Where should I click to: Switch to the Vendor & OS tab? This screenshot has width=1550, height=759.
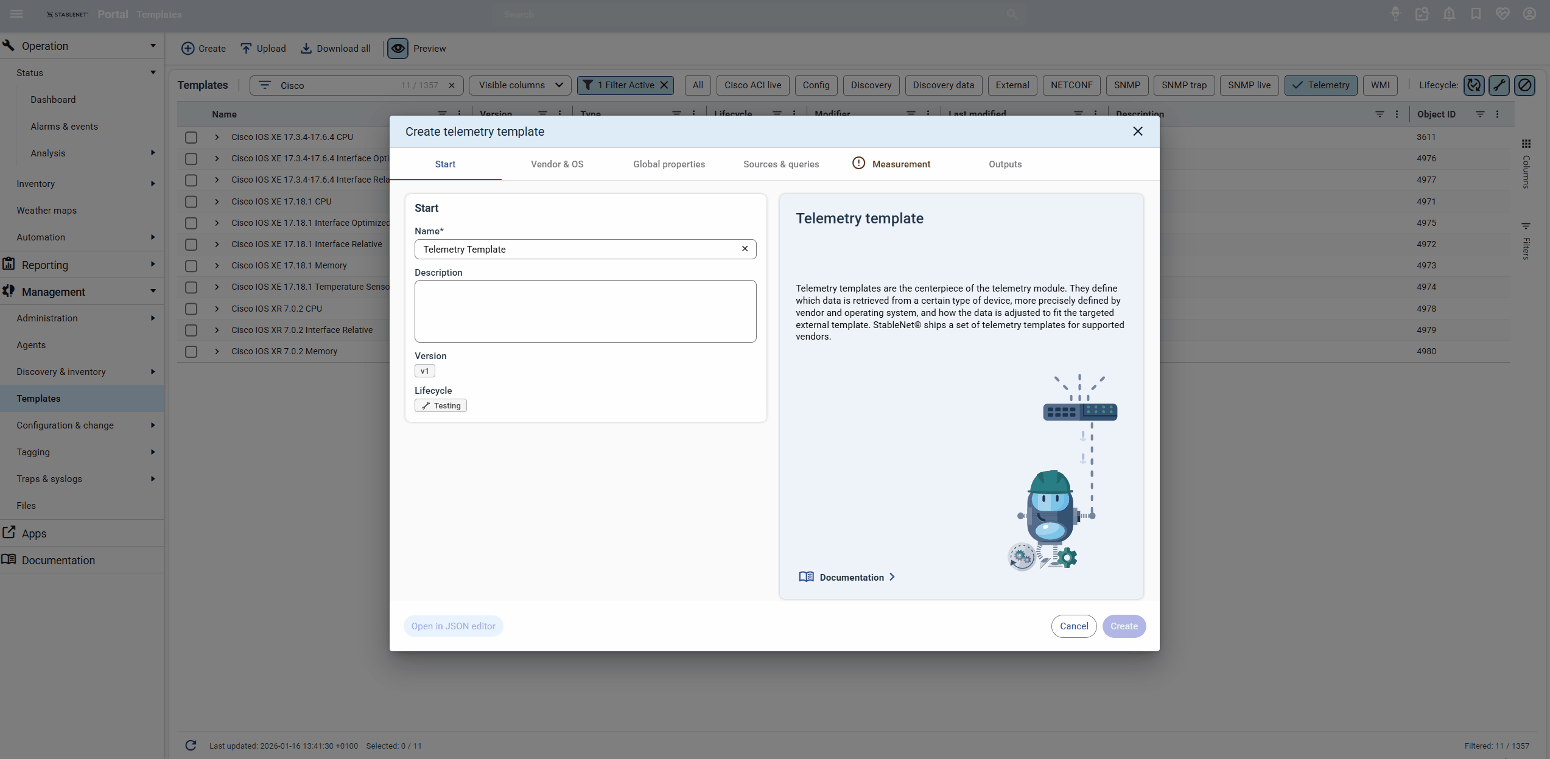[x=557, y=164]
